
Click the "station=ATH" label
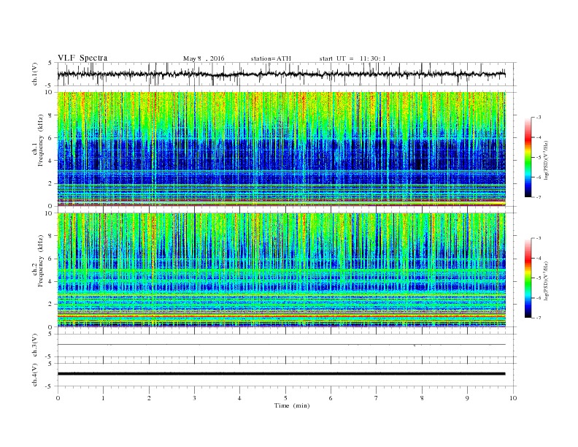point(271,58)
